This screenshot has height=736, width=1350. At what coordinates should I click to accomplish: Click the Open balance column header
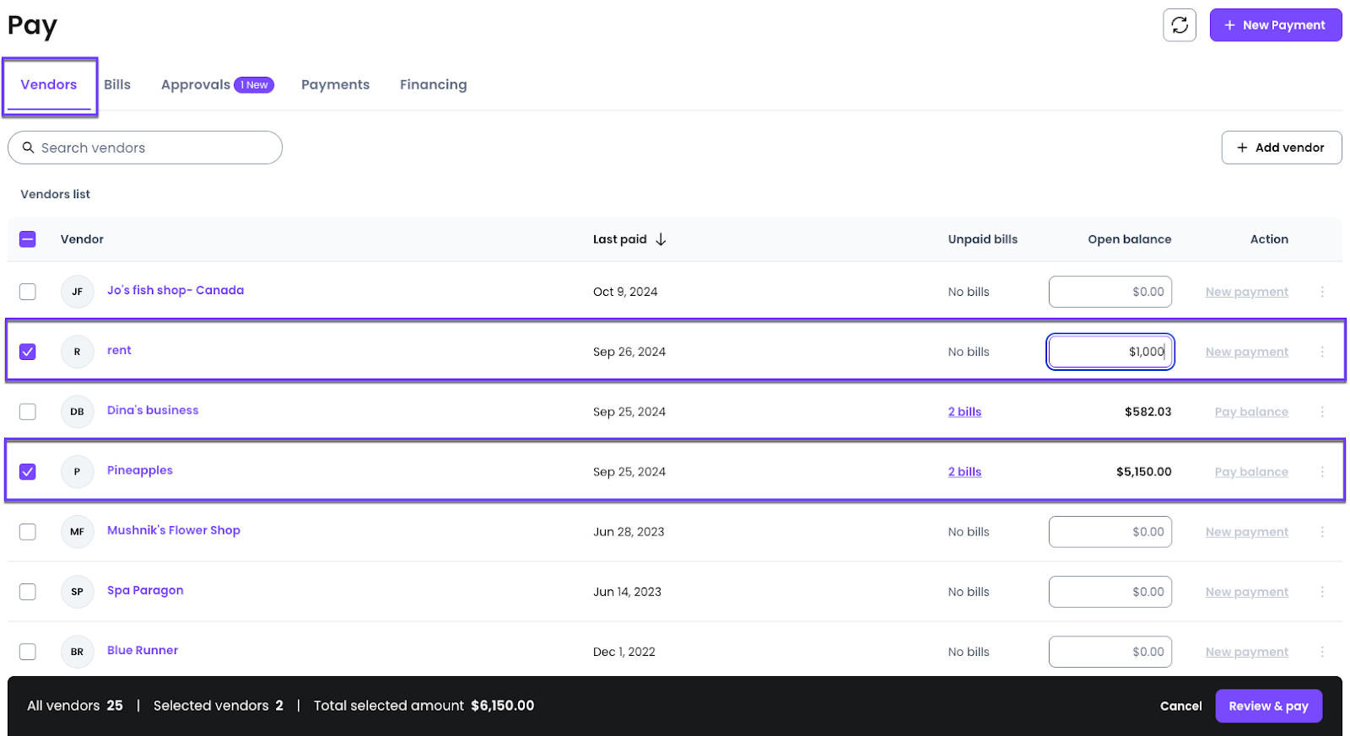point(1130,239)
